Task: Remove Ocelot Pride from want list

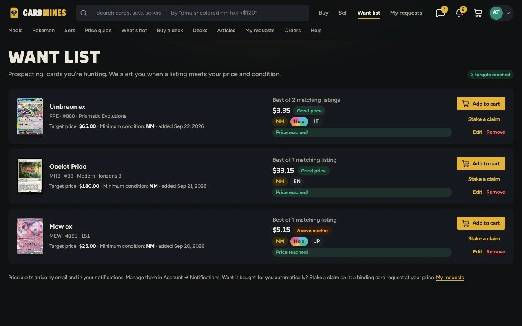Action: click(496, 192)
